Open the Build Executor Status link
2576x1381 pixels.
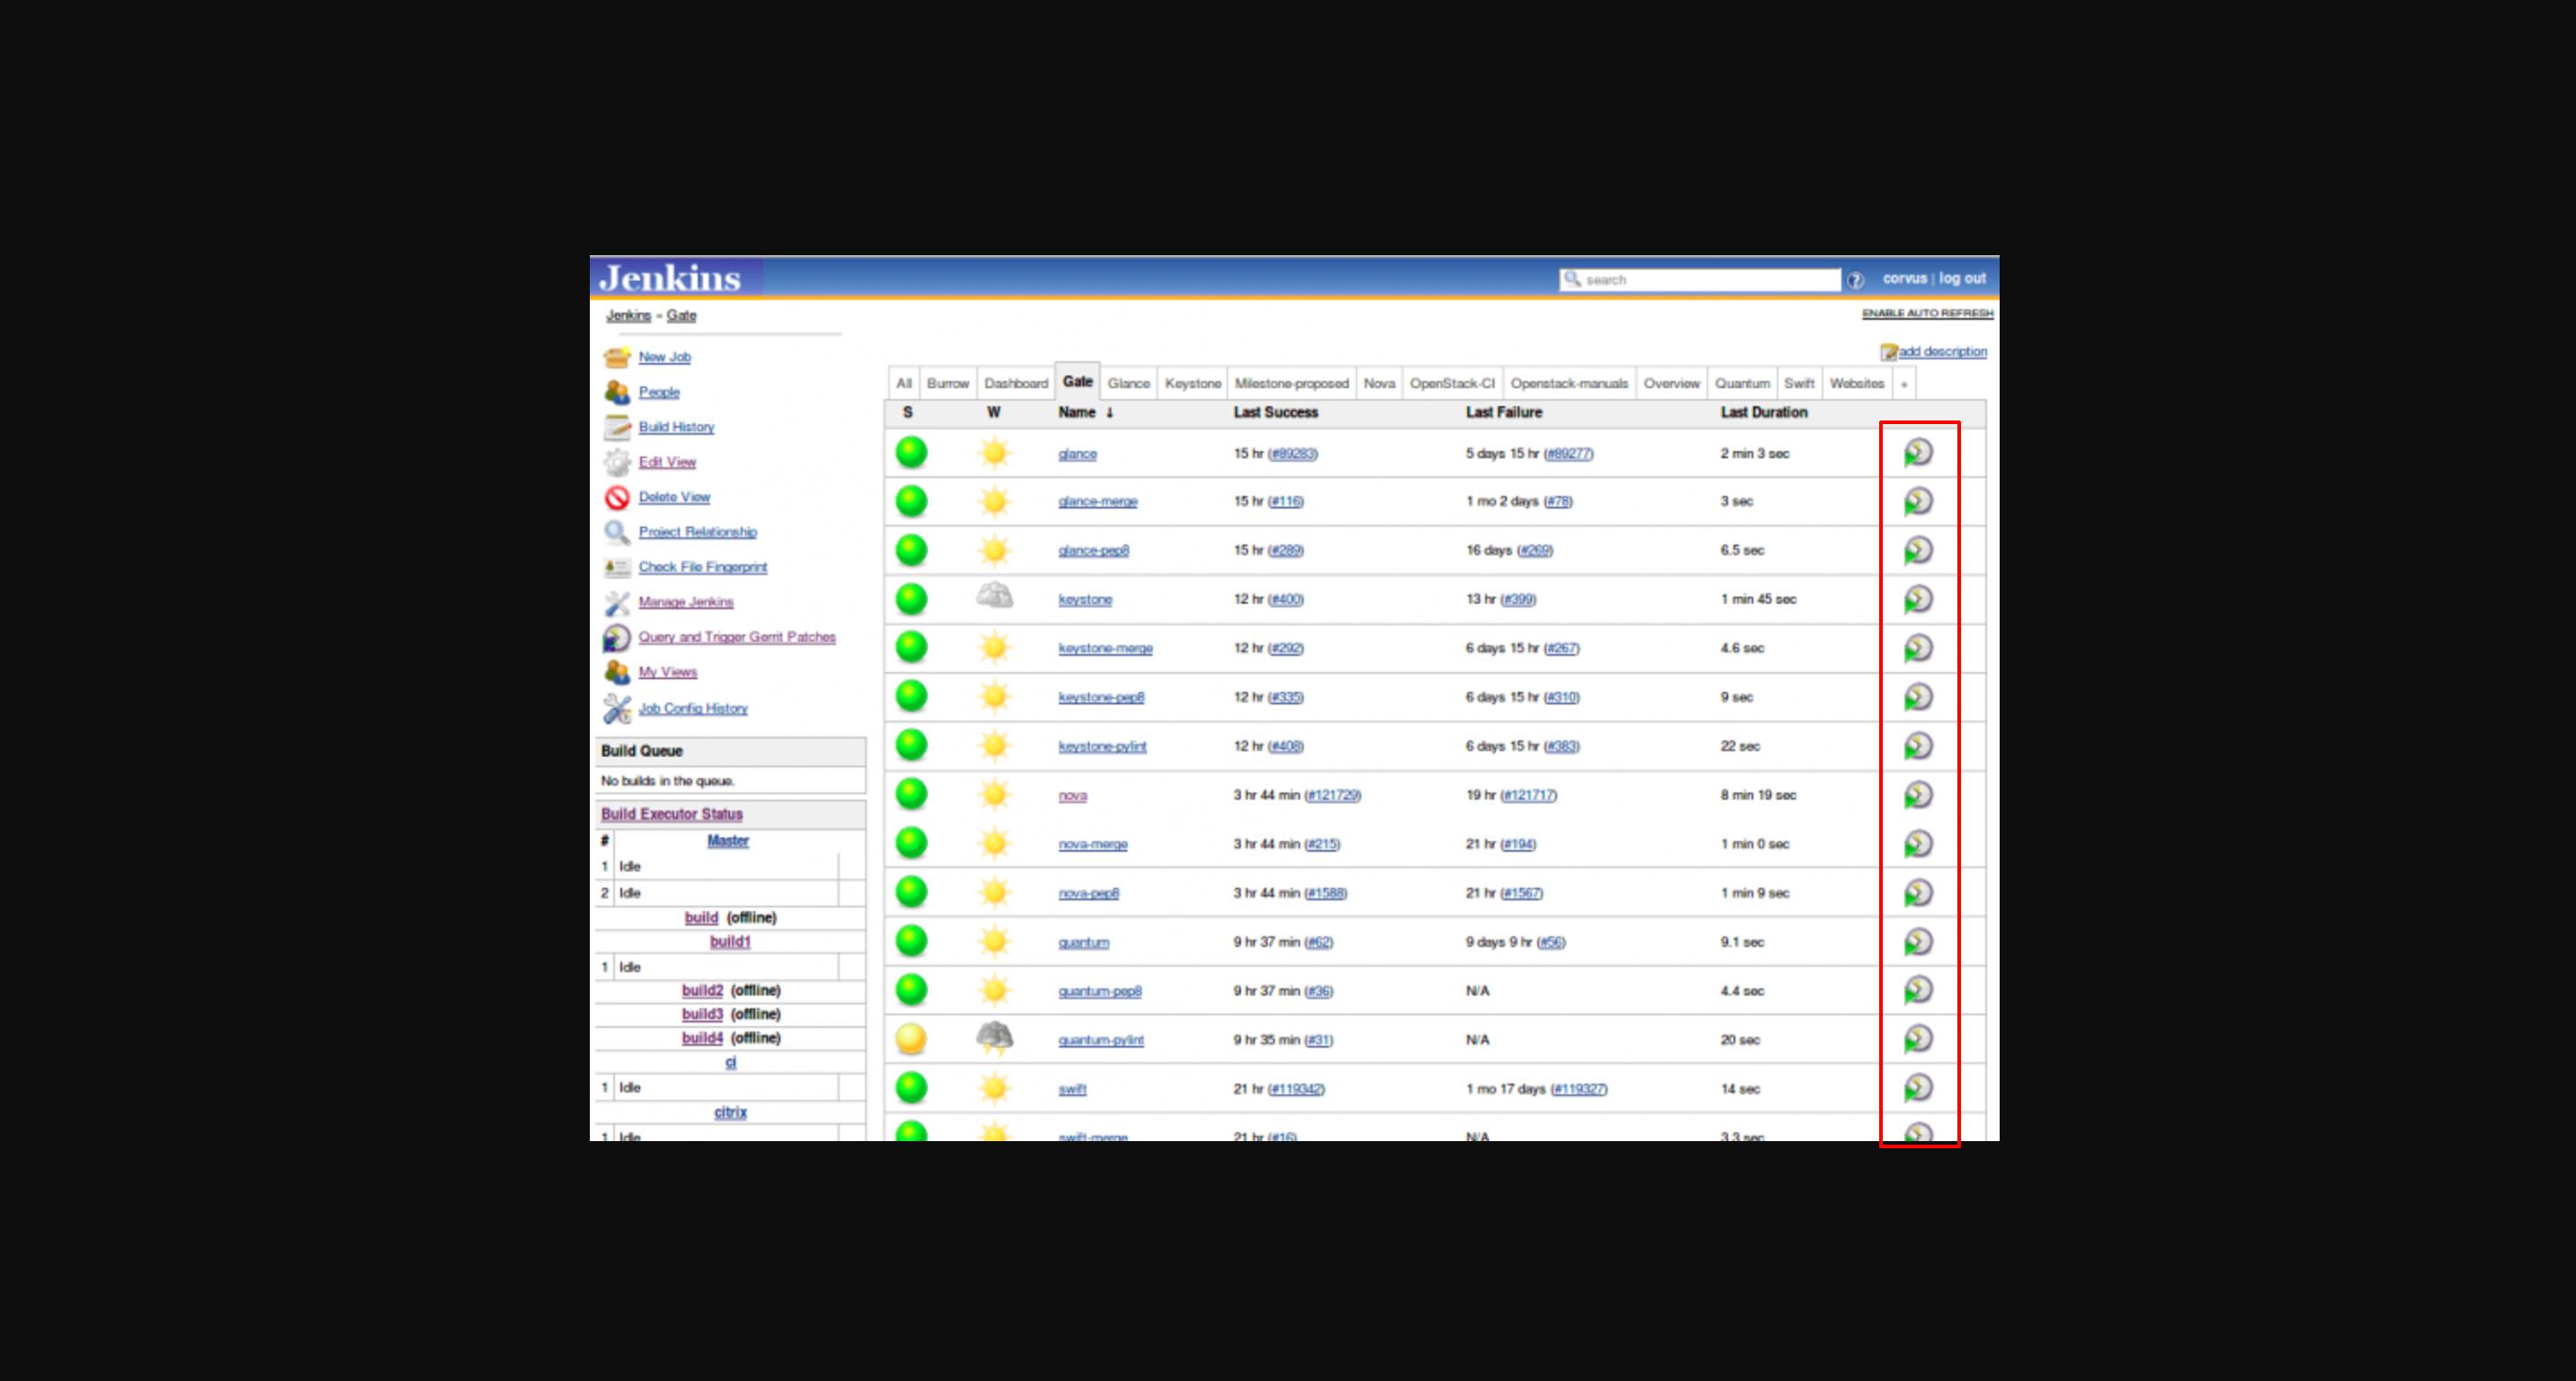pos(672,814)
